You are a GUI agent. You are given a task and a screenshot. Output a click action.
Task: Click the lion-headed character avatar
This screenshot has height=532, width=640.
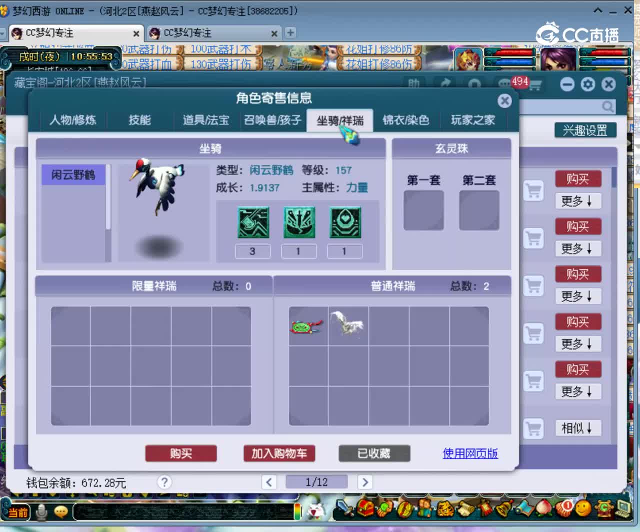(x=468, y=60)
